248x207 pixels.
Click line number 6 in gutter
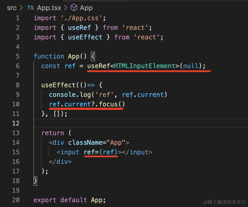[18, 66]
